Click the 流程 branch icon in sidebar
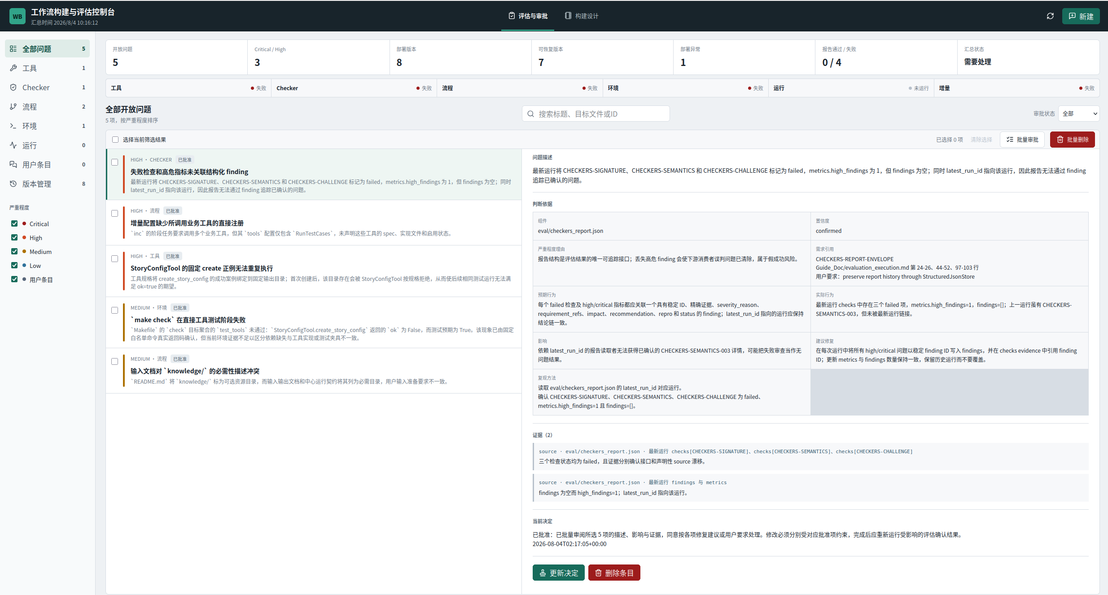 13,107
